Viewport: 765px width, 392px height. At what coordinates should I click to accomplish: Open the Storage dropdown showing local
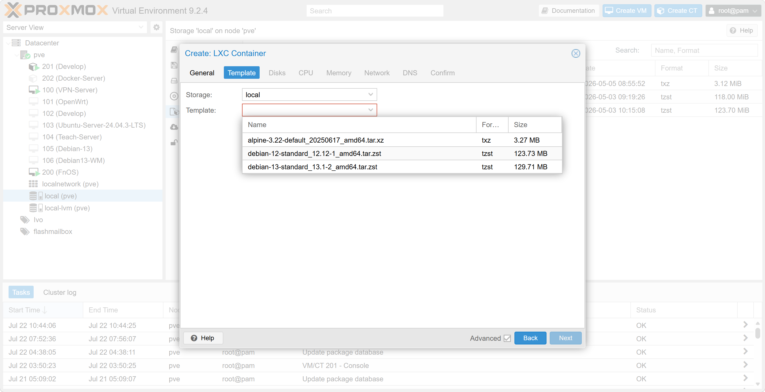tap(309, 95)
